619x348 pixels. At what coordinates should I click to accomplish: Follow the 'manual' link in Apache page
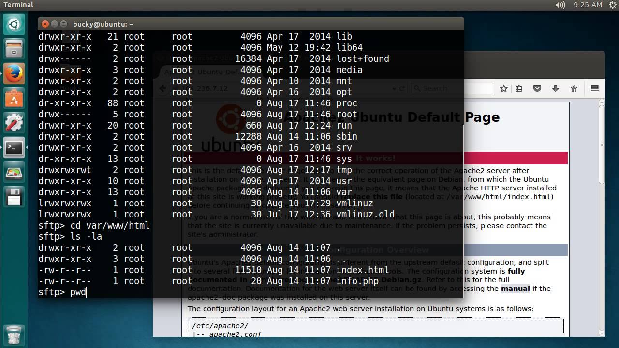(x=515, y=289)
